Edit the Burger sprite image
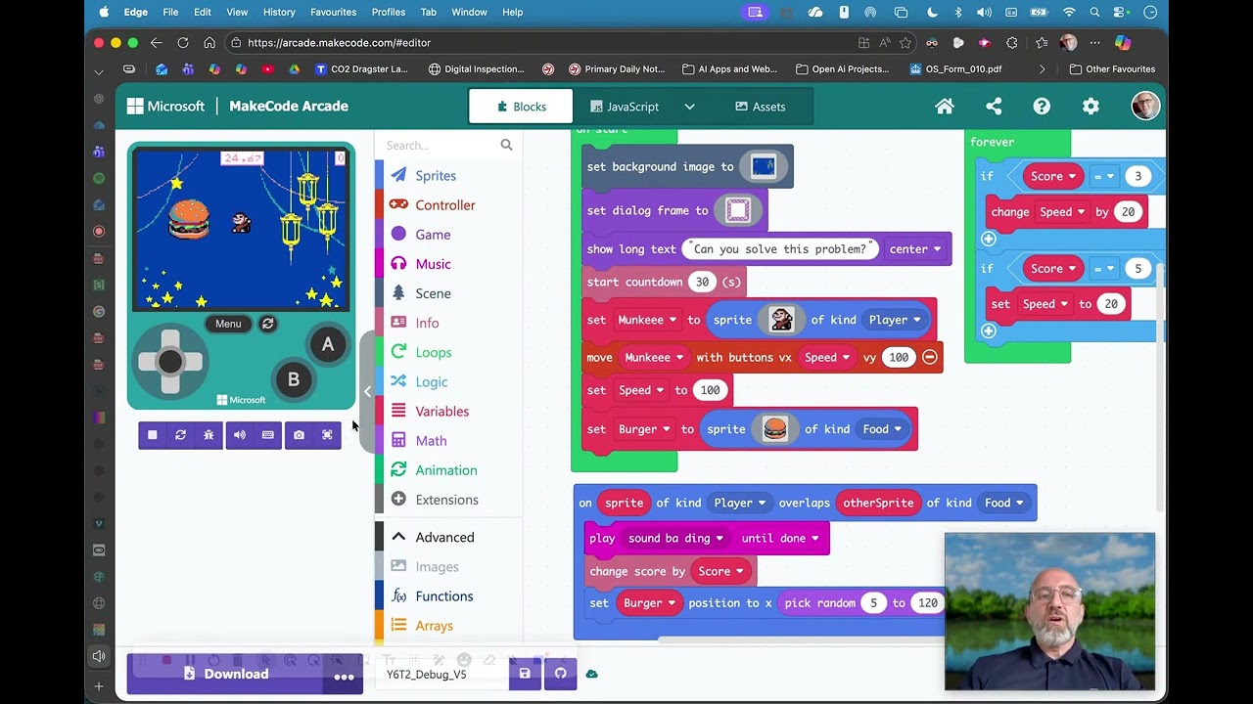This screenshot has width=1253, height=704. [774, 429]
